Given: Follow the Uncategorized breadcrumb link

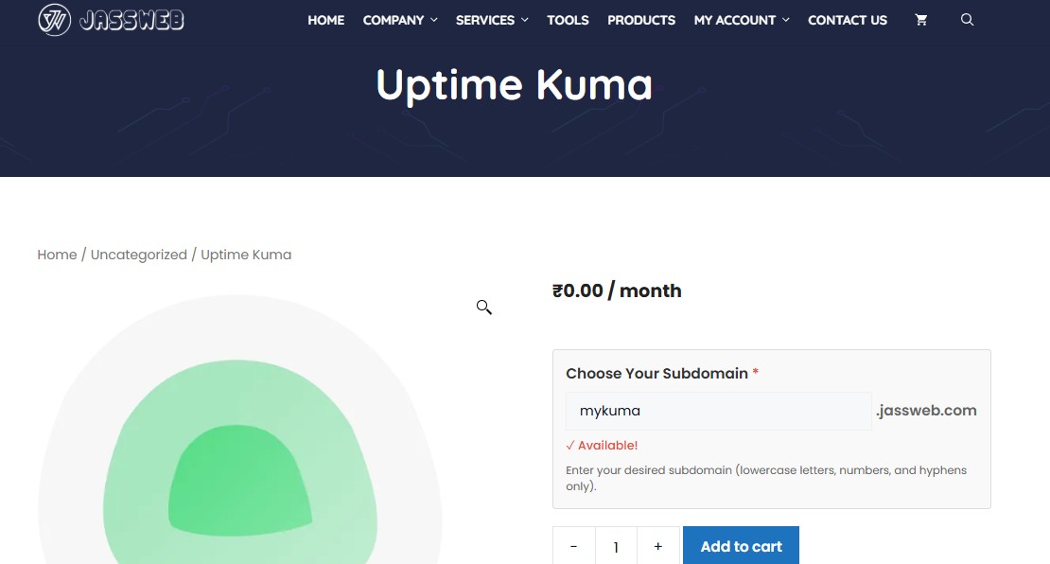Looking at the screenshot, I should coord(139,255).
